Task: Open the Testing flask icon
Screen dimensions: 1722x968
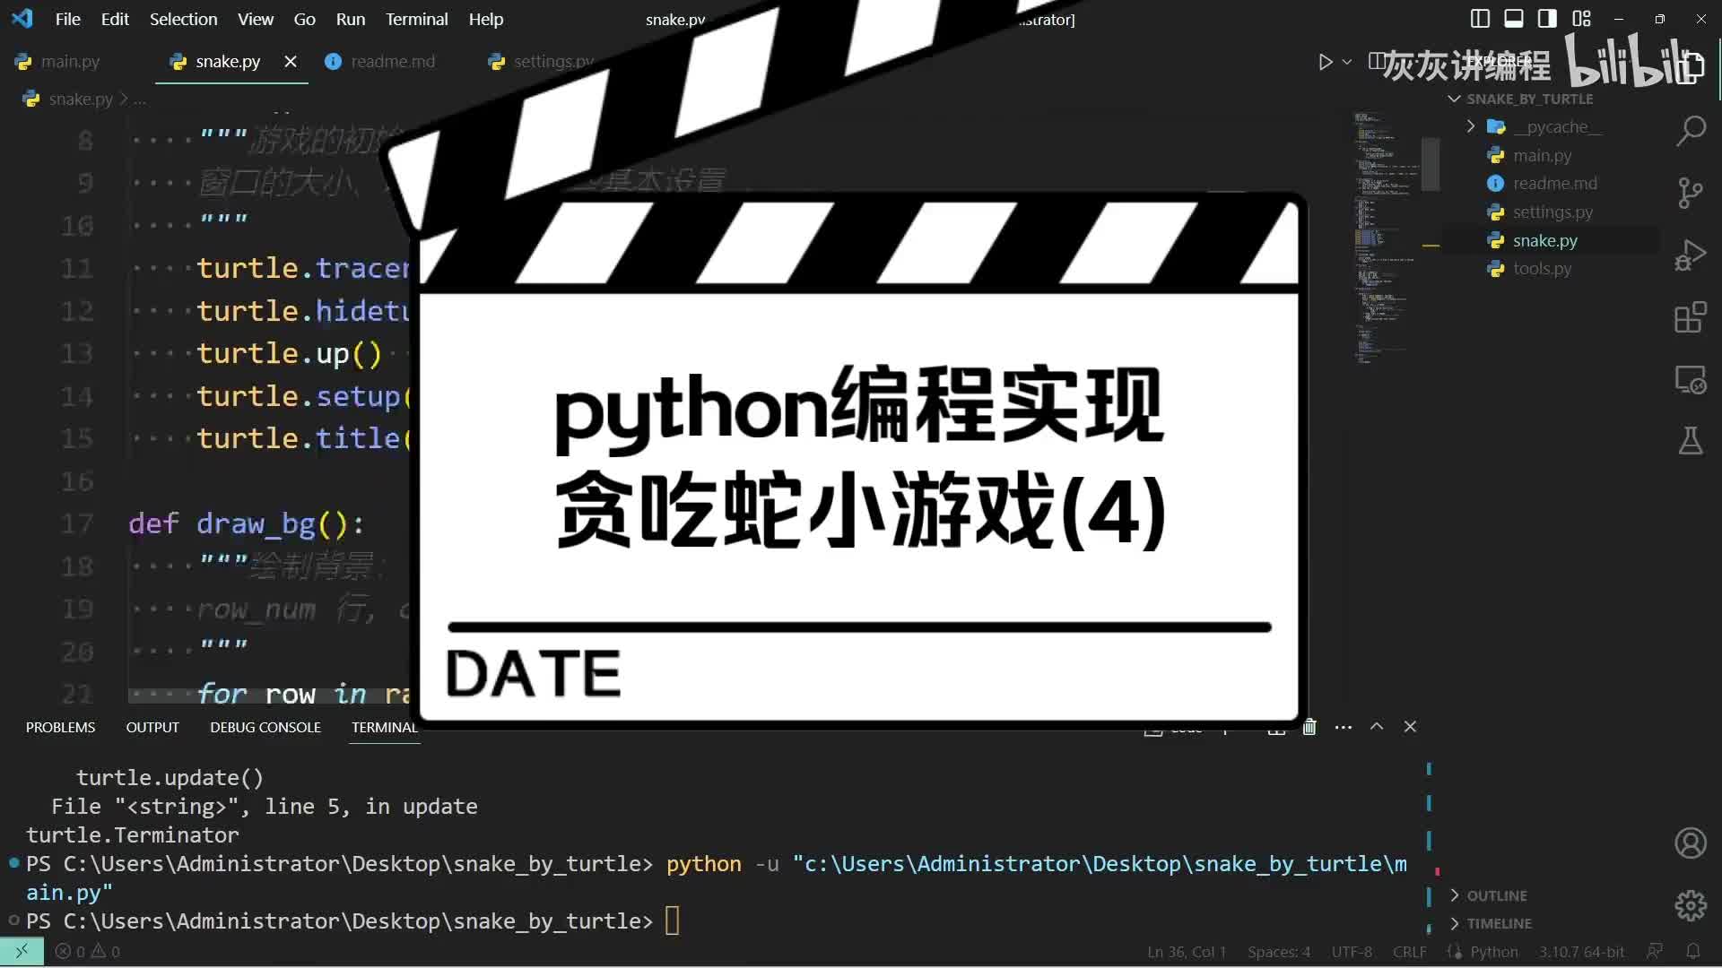Action: click(x=1691, y=441)
